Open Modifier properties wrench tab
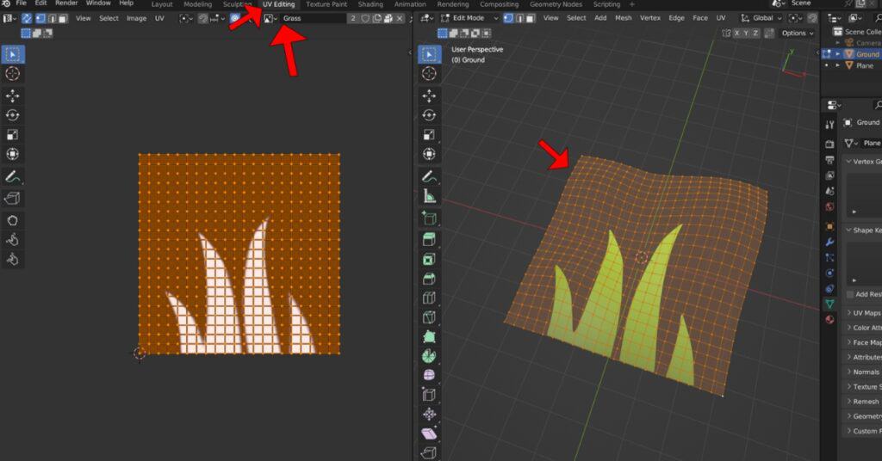Screen dimensions: 882x461 829,243
